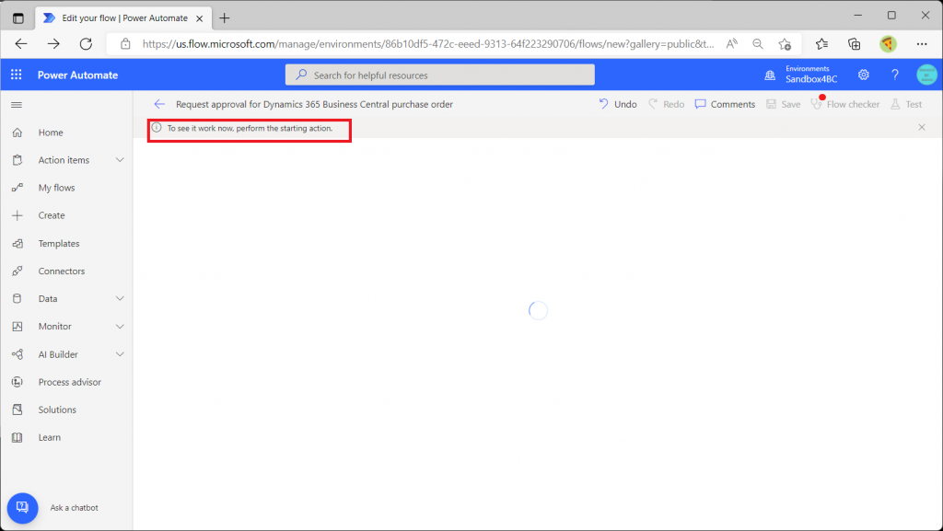Open the browser tab actions menu

coord(18,18)
